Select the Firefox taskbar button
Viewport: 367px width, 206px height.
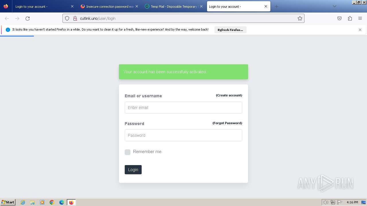coord(71,202)
